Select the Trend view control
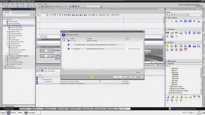Viewport: 205px width, 115px height. 172,46
